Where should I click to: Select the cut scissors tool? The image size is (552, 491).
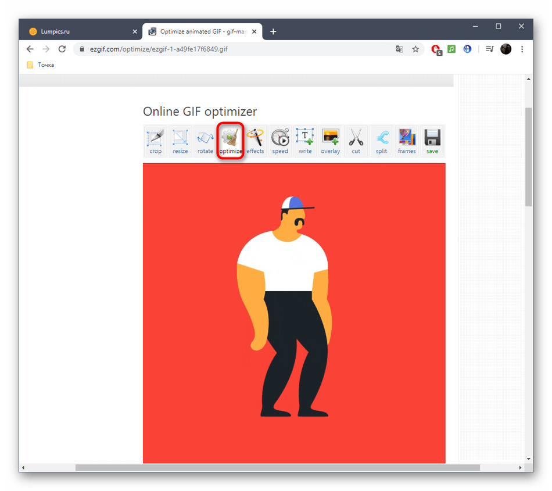click(356, 141)
